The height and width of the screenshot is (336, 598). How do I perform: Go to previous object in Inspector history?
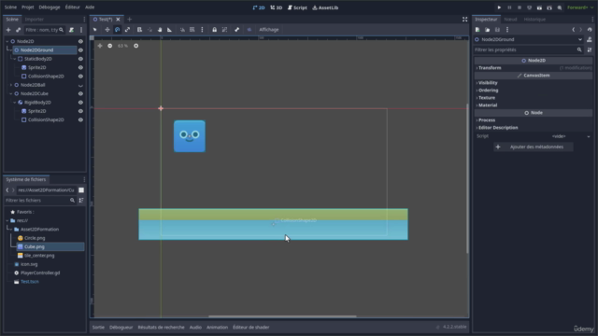pyautogui.click(x=573, y=30)
